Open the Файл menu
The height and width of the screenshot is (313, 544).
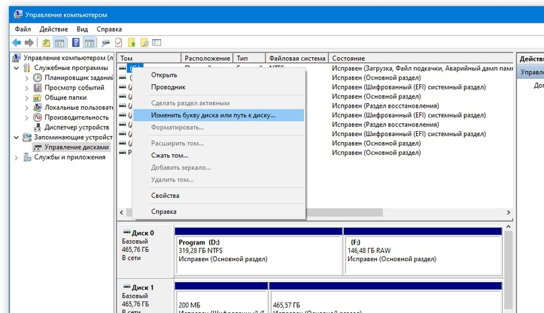pos(22,29)
